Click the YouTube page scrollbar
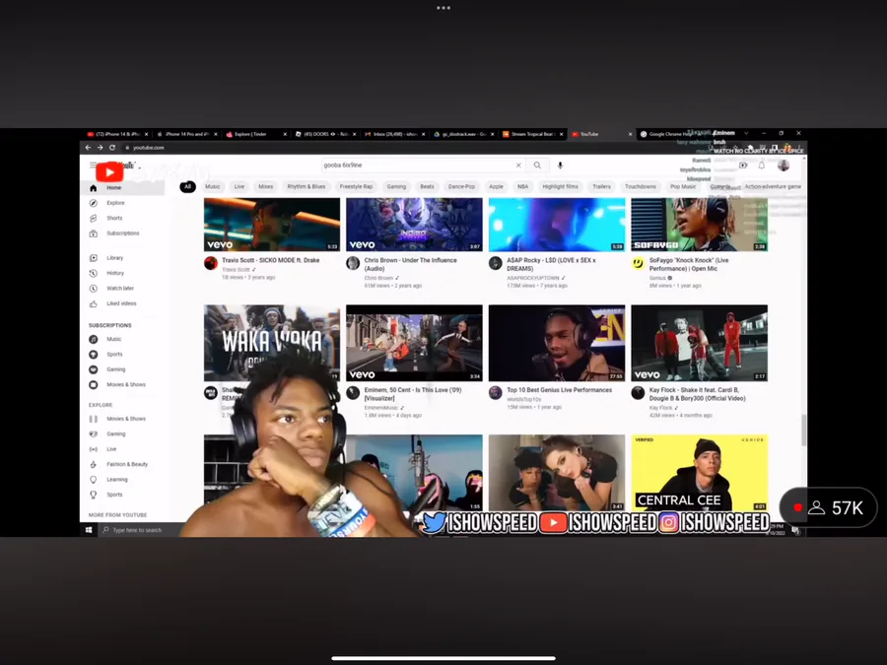The width and height of the screenshot is (887, 665). pyautogui.click(x=804, y=431)
